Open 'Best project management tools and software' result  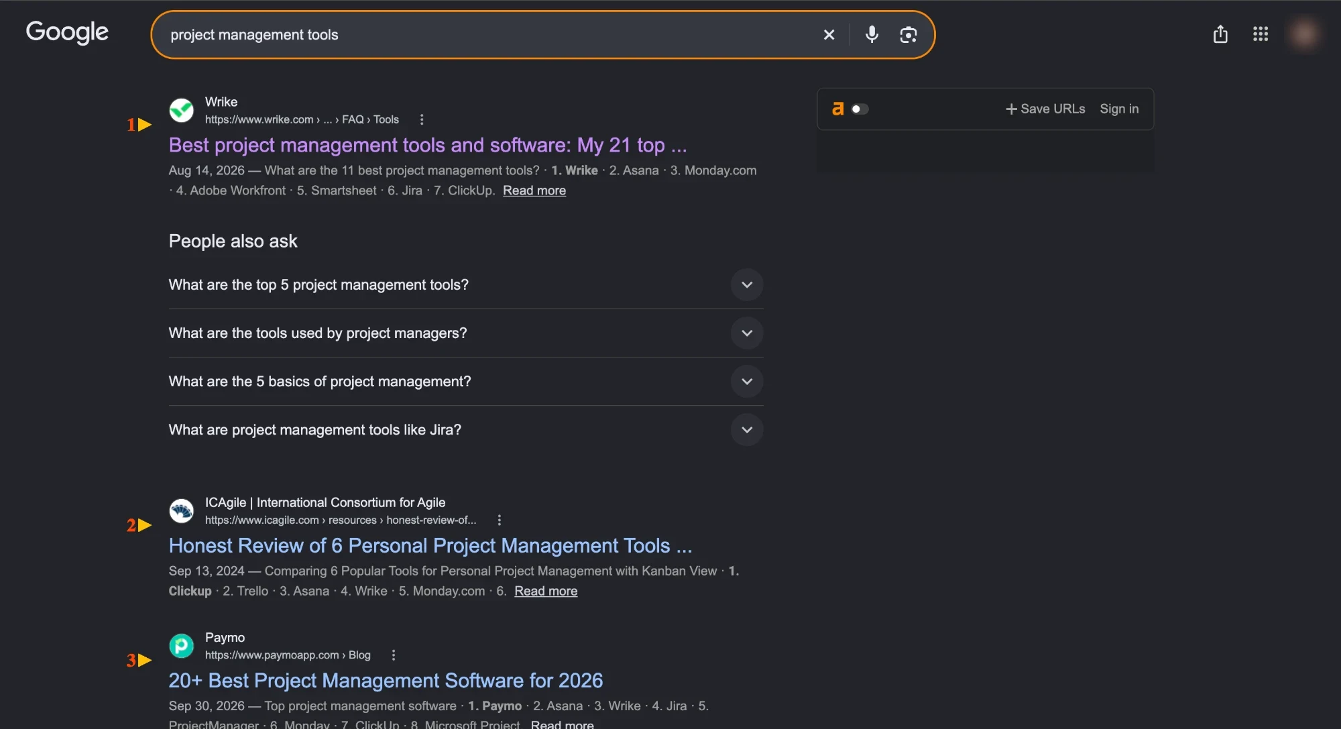428,145
